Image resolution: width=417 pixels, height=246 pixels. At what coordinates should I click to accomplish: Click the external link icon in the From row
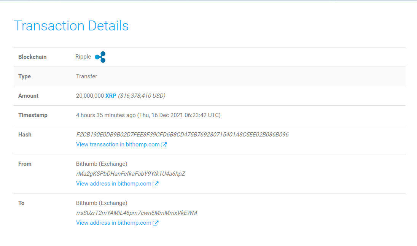pos(156,184)
